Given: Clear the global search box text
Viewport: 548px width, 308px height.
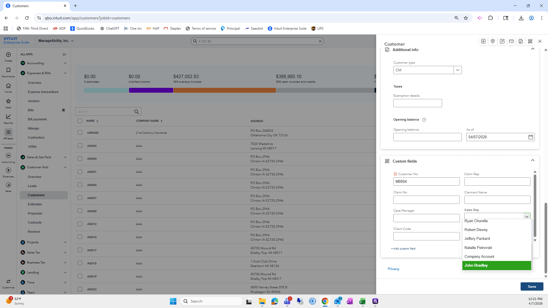Looking at the screenshot, I should coord(320,41).
